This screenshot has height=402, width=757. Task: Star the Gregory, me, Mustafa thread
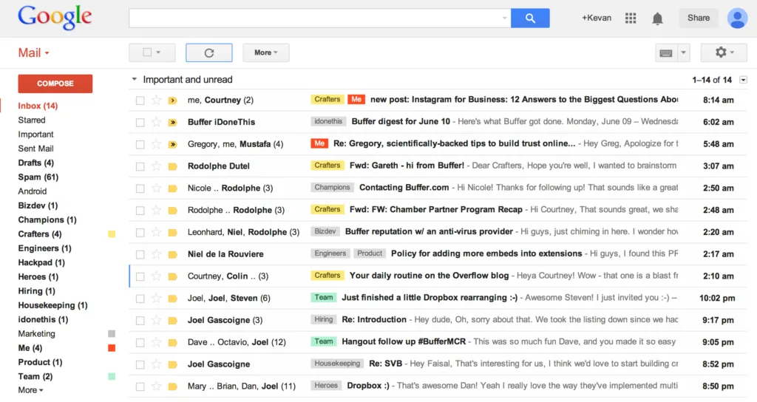click(156, 144)
